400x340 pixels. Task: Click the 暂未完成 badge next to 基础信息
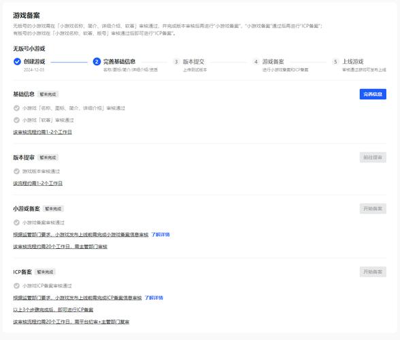pyautogui.click(x=48, y=95)
